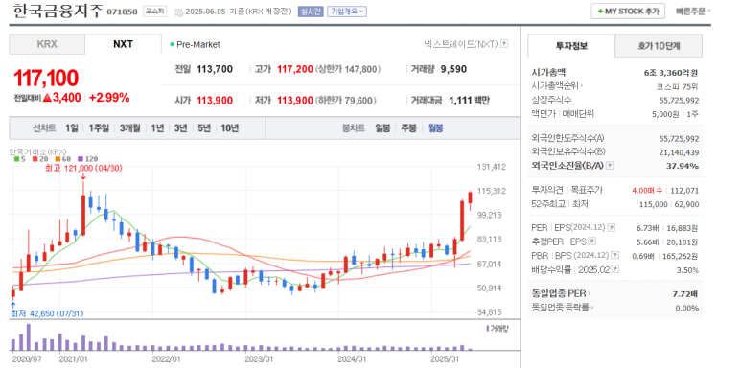Click the 2023/01 timeline label
Image resolution: width=741 pixels, height=368 pixels.
[x=259, y=359]
